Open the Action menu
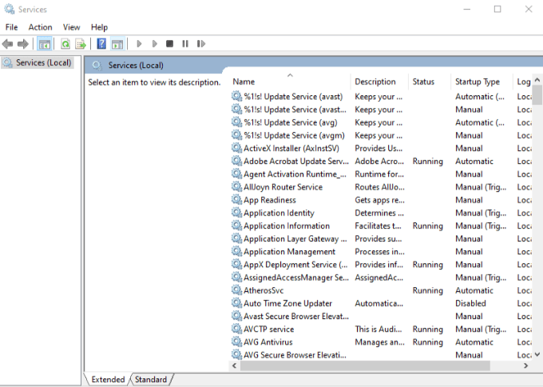 coord(40,27)
